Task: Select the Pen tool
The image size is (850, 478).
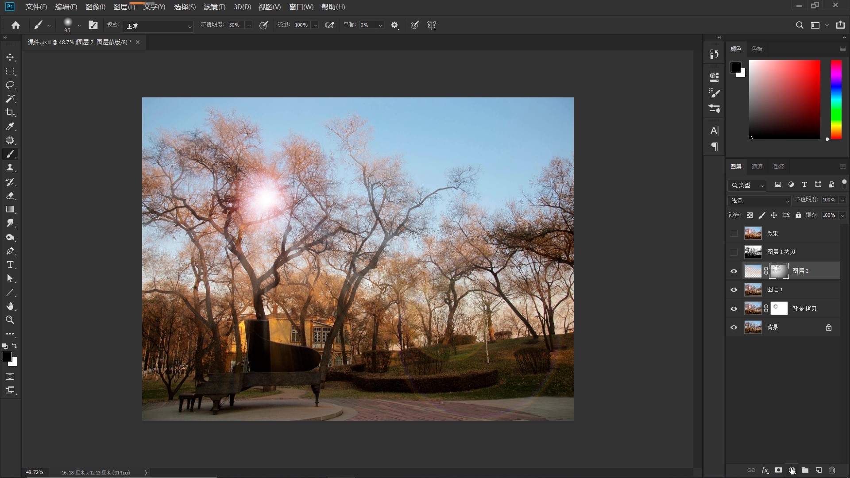Action: 10,251
